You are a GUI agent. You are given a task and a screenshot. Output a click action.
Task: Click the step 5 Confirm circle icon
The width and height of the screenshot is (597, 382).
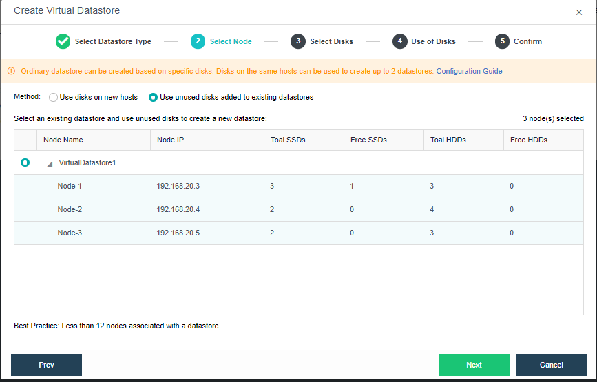pyautogui.click(x=502, y=41)
